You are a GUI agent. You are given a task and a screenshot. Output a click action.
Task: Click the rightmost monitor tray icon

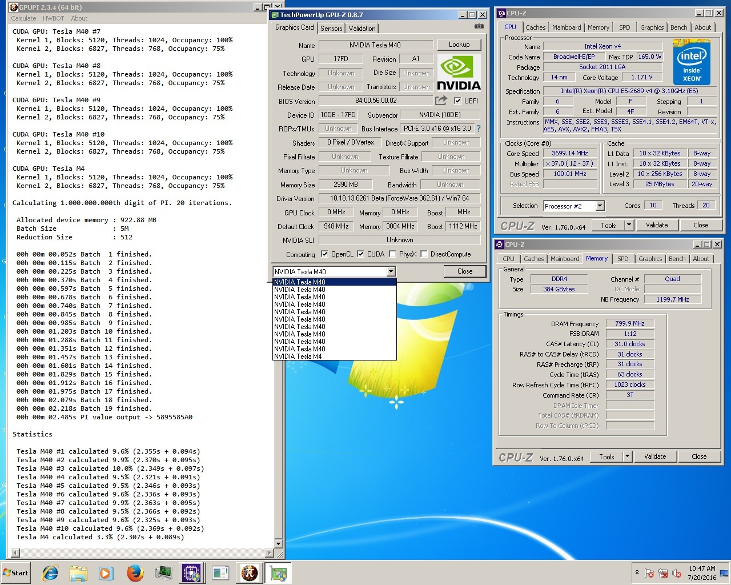coord(724,573)
